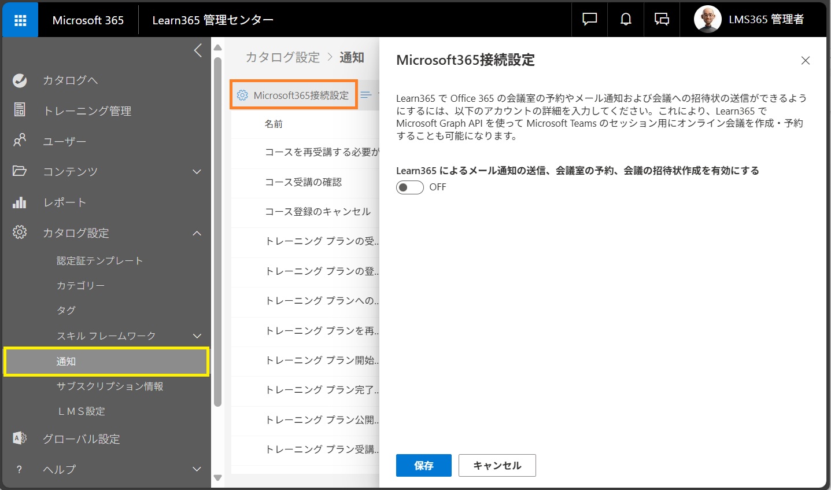Viewport: 831px width, 490px height.
Task: Open the トレーニング プランへの.. row
Action: coord(305,301)
